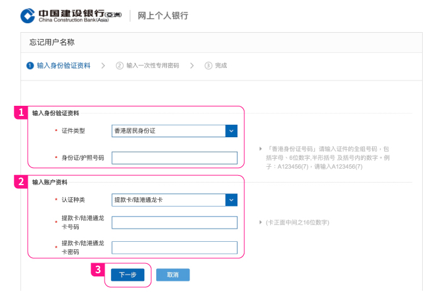Screen dimensions: 441x301
Task: Click the blue arrow on 证件类型 combo box
Action: (x=231, y=131)
